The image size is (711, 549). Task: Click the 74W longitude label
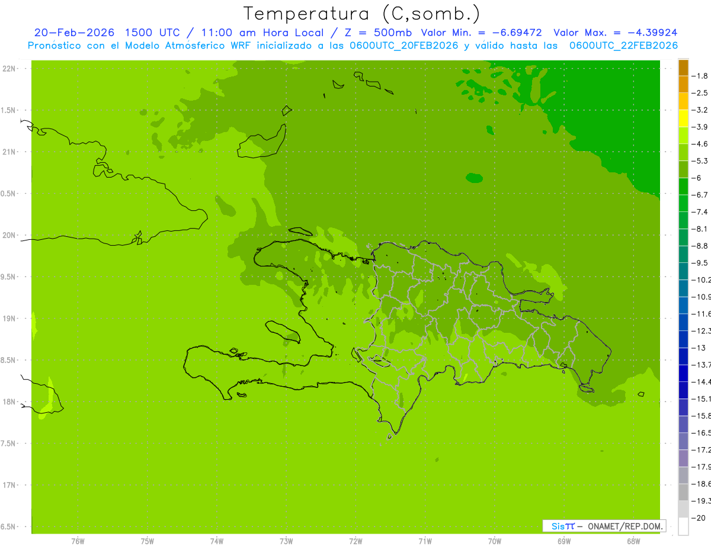217,541
